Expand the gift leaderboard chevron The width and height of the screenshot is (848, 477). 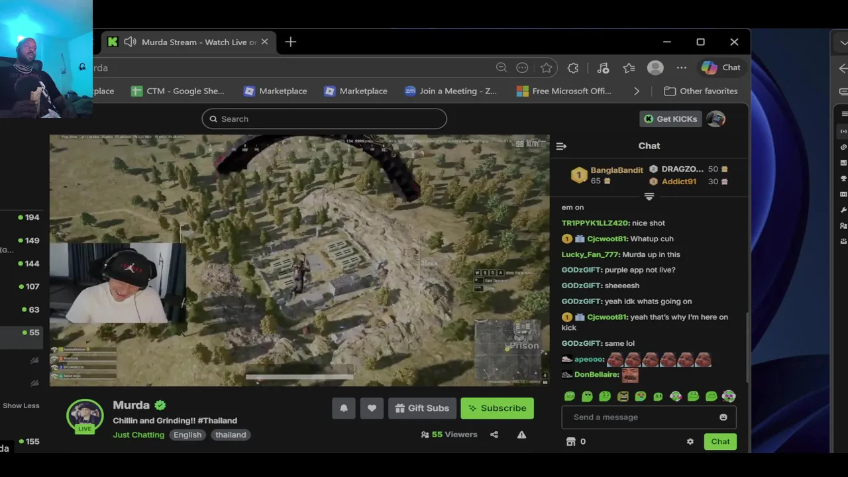coord(649,197)
